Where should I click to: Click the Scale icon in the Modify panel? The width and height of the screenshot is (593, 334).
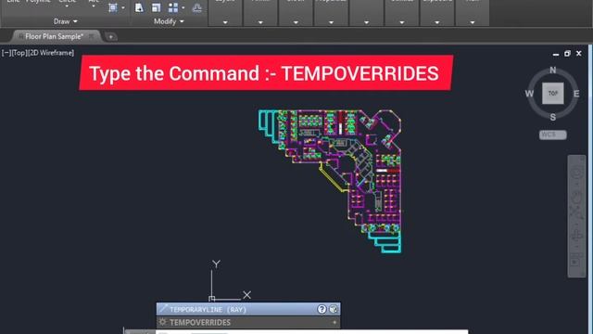click(x=156, y=7)
